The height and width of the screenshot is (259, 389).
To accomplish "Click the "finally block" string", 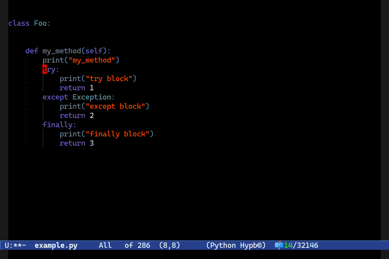I will 118,134.
